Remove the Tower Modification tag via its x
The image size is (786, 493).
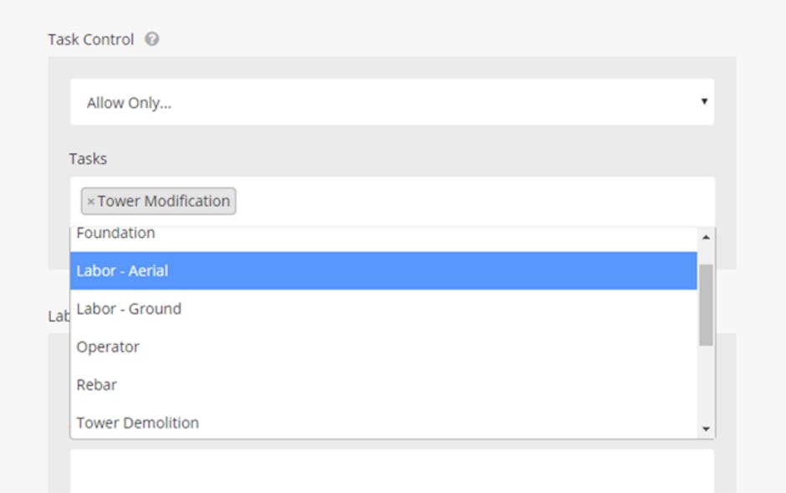pyautogui.click(x=90, y=202)
